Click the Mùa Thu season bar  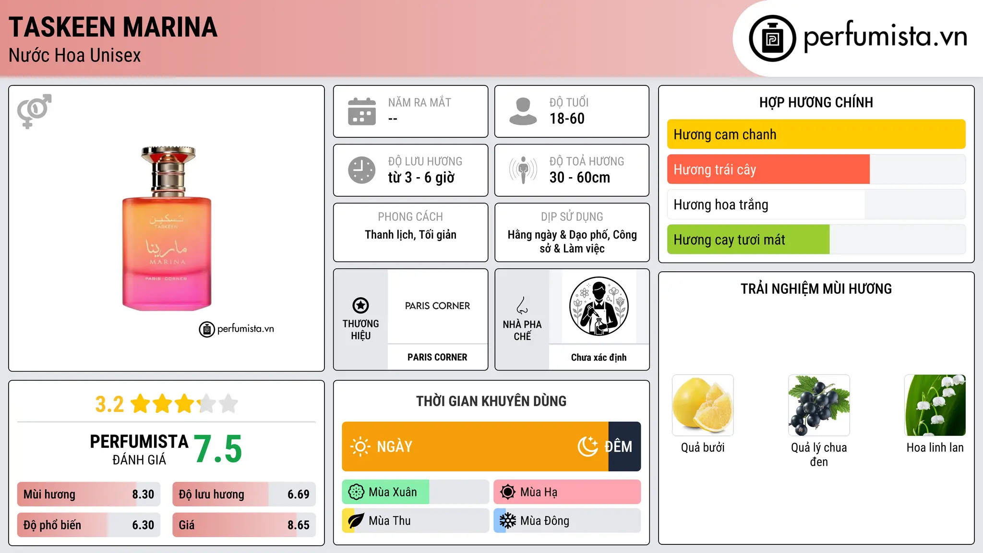tap(415, 521)
